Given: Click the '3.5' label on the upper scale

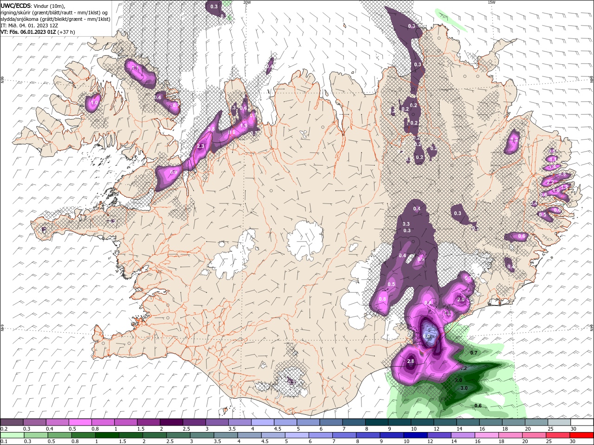Looking at the screenshot, I should click(x=232, y=429).
